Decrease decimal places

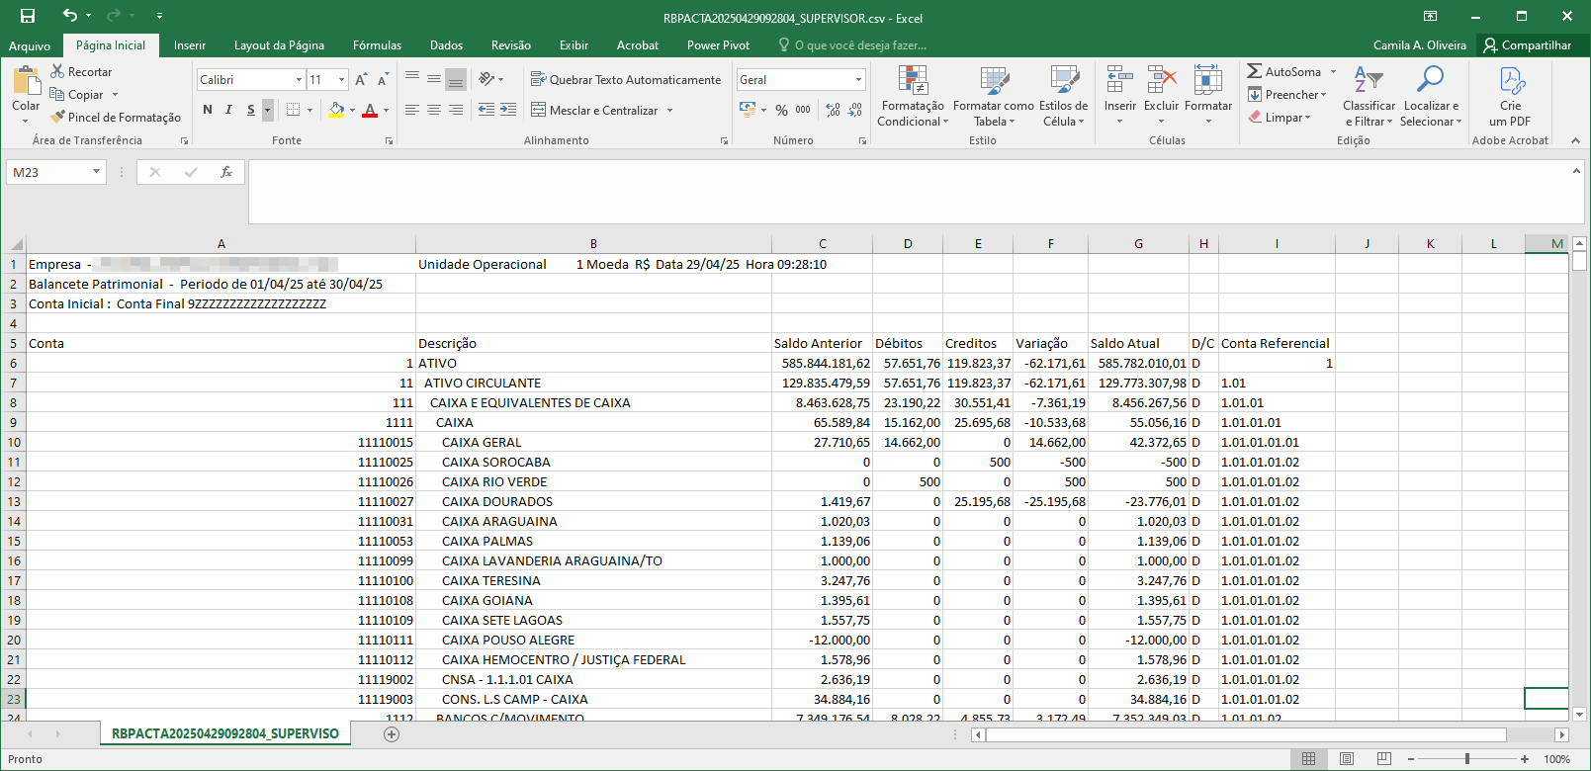point(855,110)
